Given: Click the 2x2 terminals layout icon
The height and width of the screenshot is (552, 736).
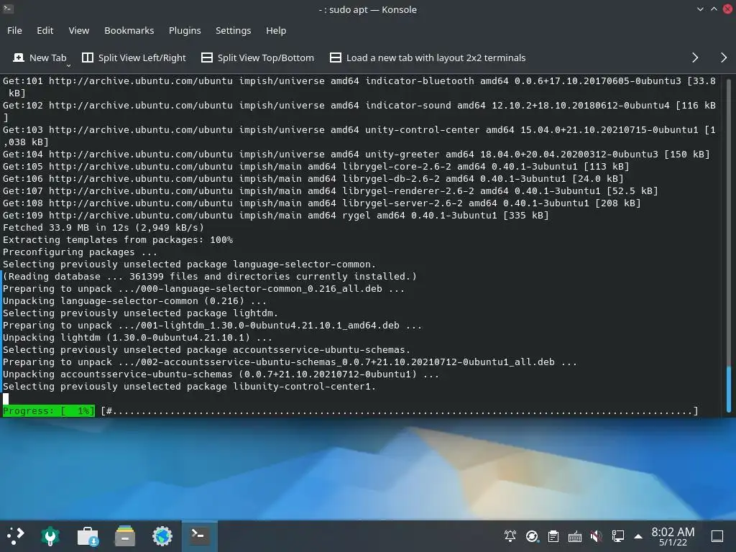Looking at the screenshot, I should [335, 57].
